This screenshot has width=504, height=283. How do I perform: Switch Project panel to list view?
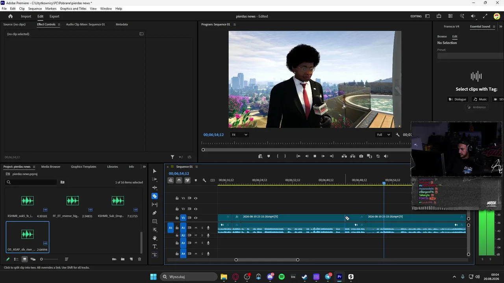16,259
